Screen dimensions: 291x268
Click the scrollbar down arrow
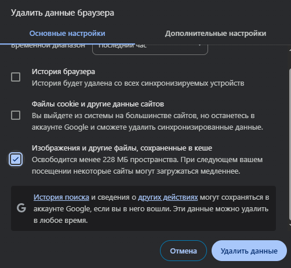[290, 225]
